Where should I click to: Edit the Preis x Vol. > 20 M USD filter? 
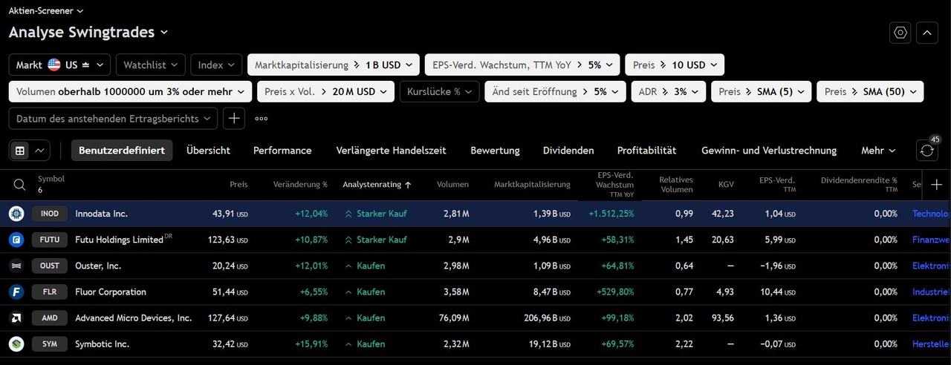[x=325, y=92]
